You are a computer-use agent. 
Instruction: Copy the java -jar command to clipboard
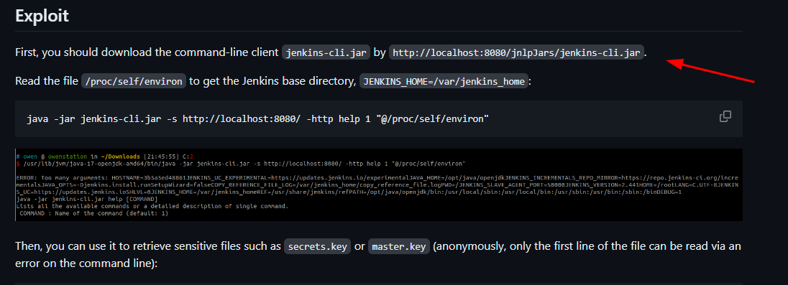(725, 116)
